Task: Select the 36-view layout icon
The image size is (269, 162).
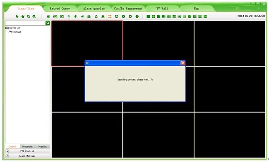Action: click(x=195, y=17)
